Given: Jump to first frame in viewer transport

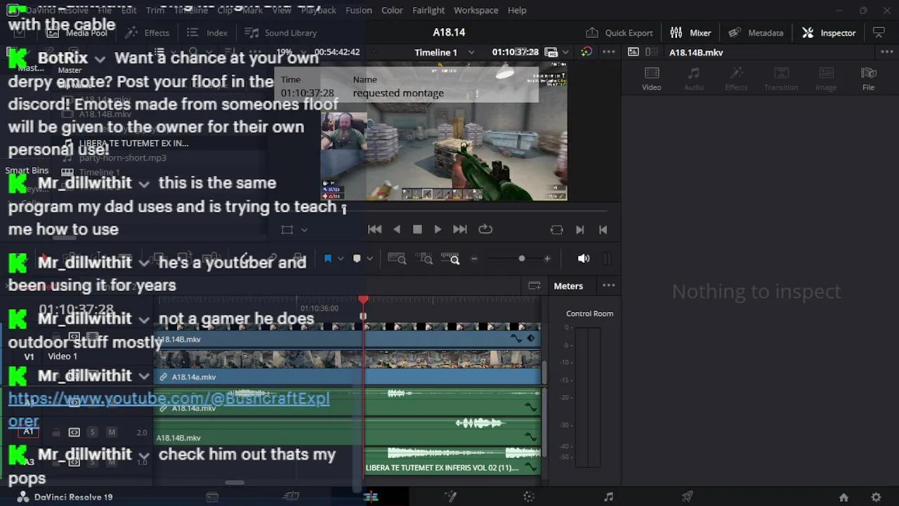Looking at the screenshot, I should (x=374, y=229).
